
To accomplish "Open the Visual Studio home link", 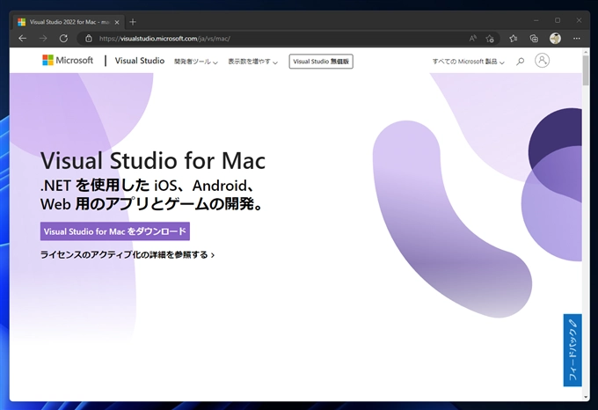I will point(140,61).
